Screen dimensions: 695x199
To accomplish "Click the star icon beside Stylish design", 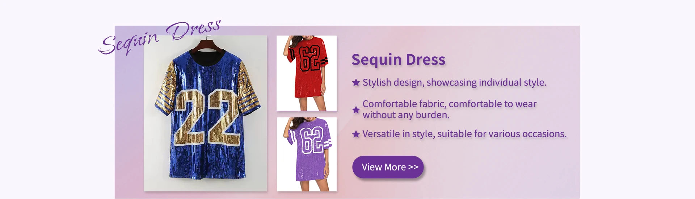I will [x=356, y=83].
